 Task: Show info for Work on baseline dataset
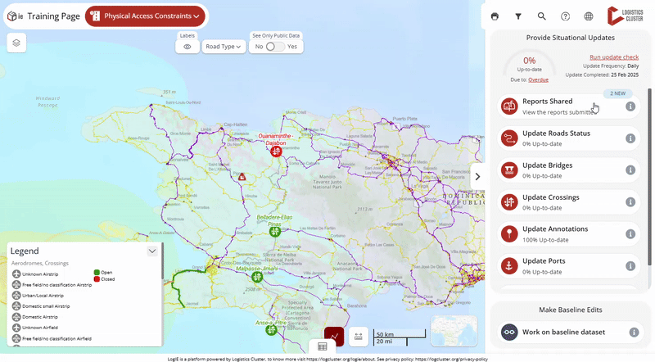(634, 333)
